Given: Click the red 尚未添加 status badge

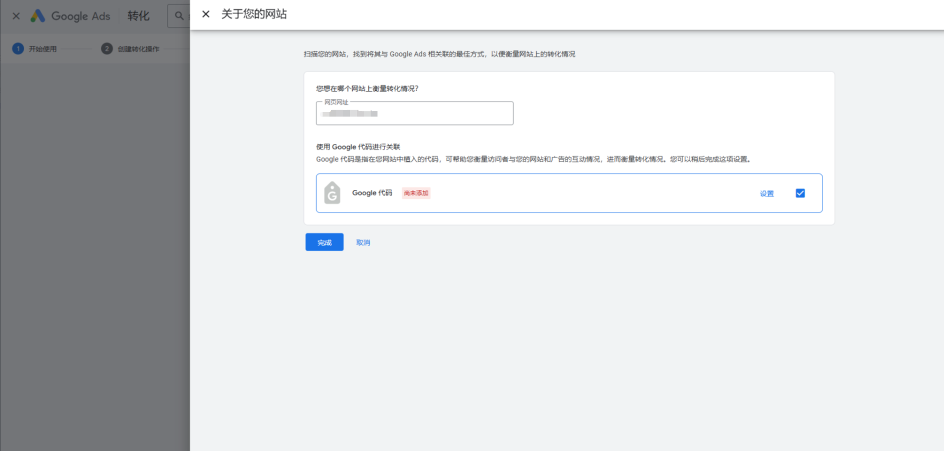Looking at the screenshot, I should [416, 193].
